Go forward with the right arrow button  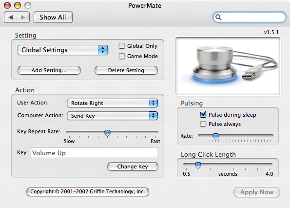(23, 18)
